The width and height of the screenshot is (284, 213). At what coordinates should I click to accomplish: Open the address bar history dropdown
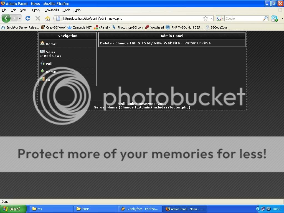(x=211, y=18)
